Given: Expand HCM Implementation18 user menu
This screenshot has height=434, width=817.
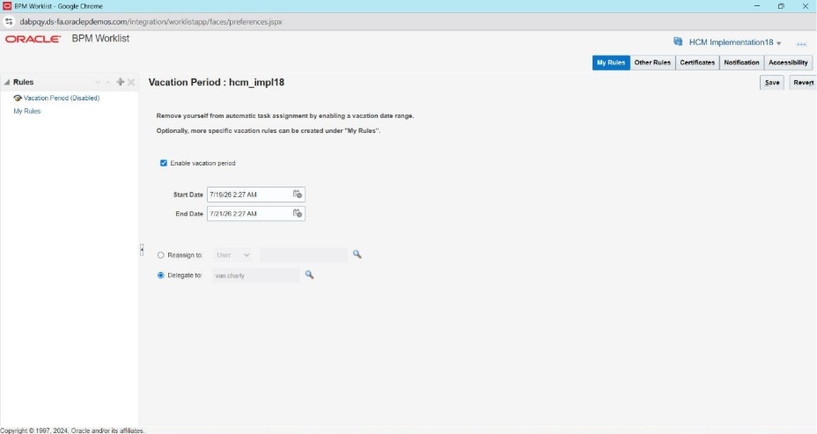Looking at the screenshot, I should click(x=779, y=43).
